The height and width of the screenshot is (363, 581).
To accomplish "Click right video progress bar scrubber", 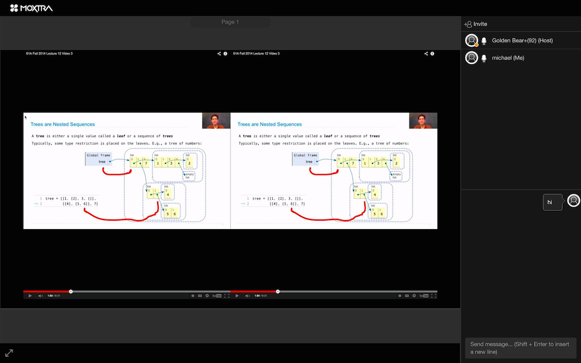I will point(278,292).
